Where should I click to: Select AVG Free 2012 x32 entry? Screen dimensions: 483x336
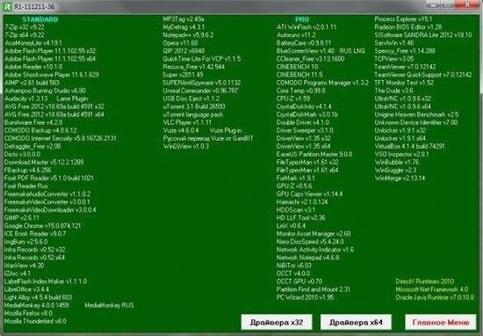tap(54, 106)
